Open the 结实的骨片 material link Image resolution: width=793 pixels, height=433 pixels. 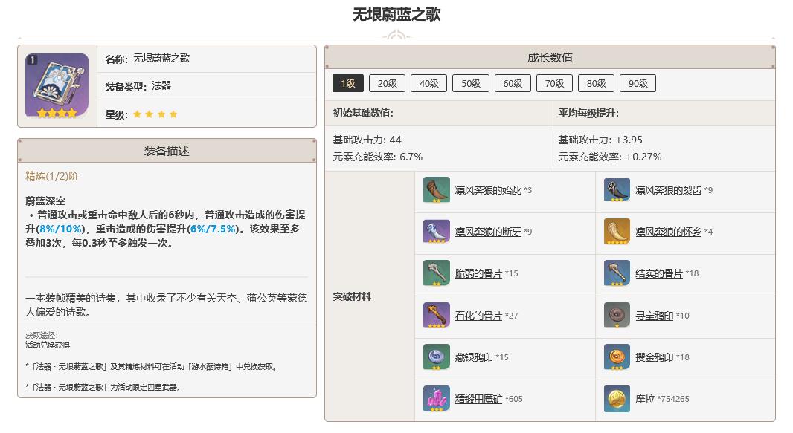point(659,273)
